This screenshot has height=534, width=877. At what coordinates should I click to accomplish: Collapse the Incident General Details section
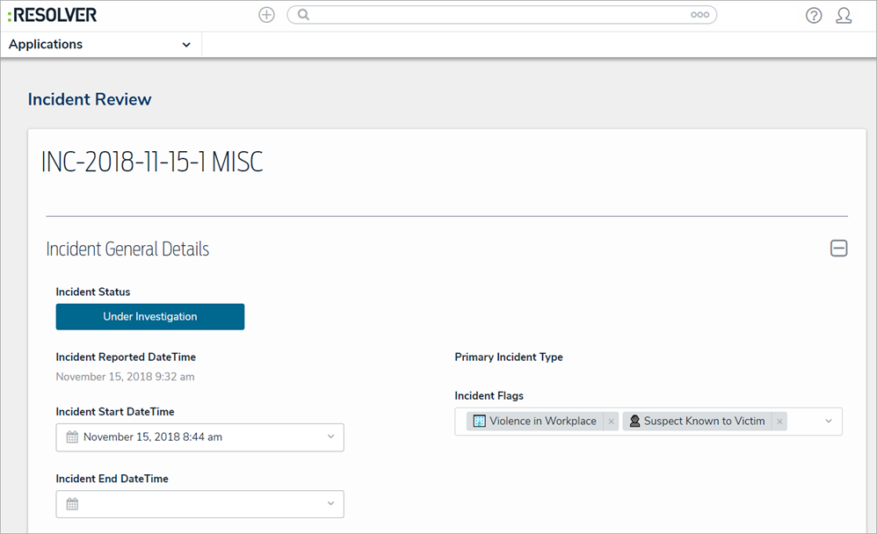[838, 249]
